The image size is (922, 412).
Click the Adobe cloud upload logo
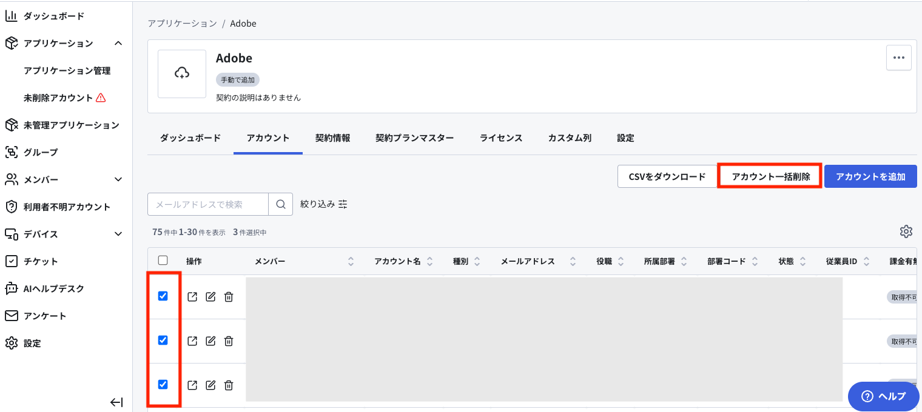pyautogui.click(x=182, y=74)
